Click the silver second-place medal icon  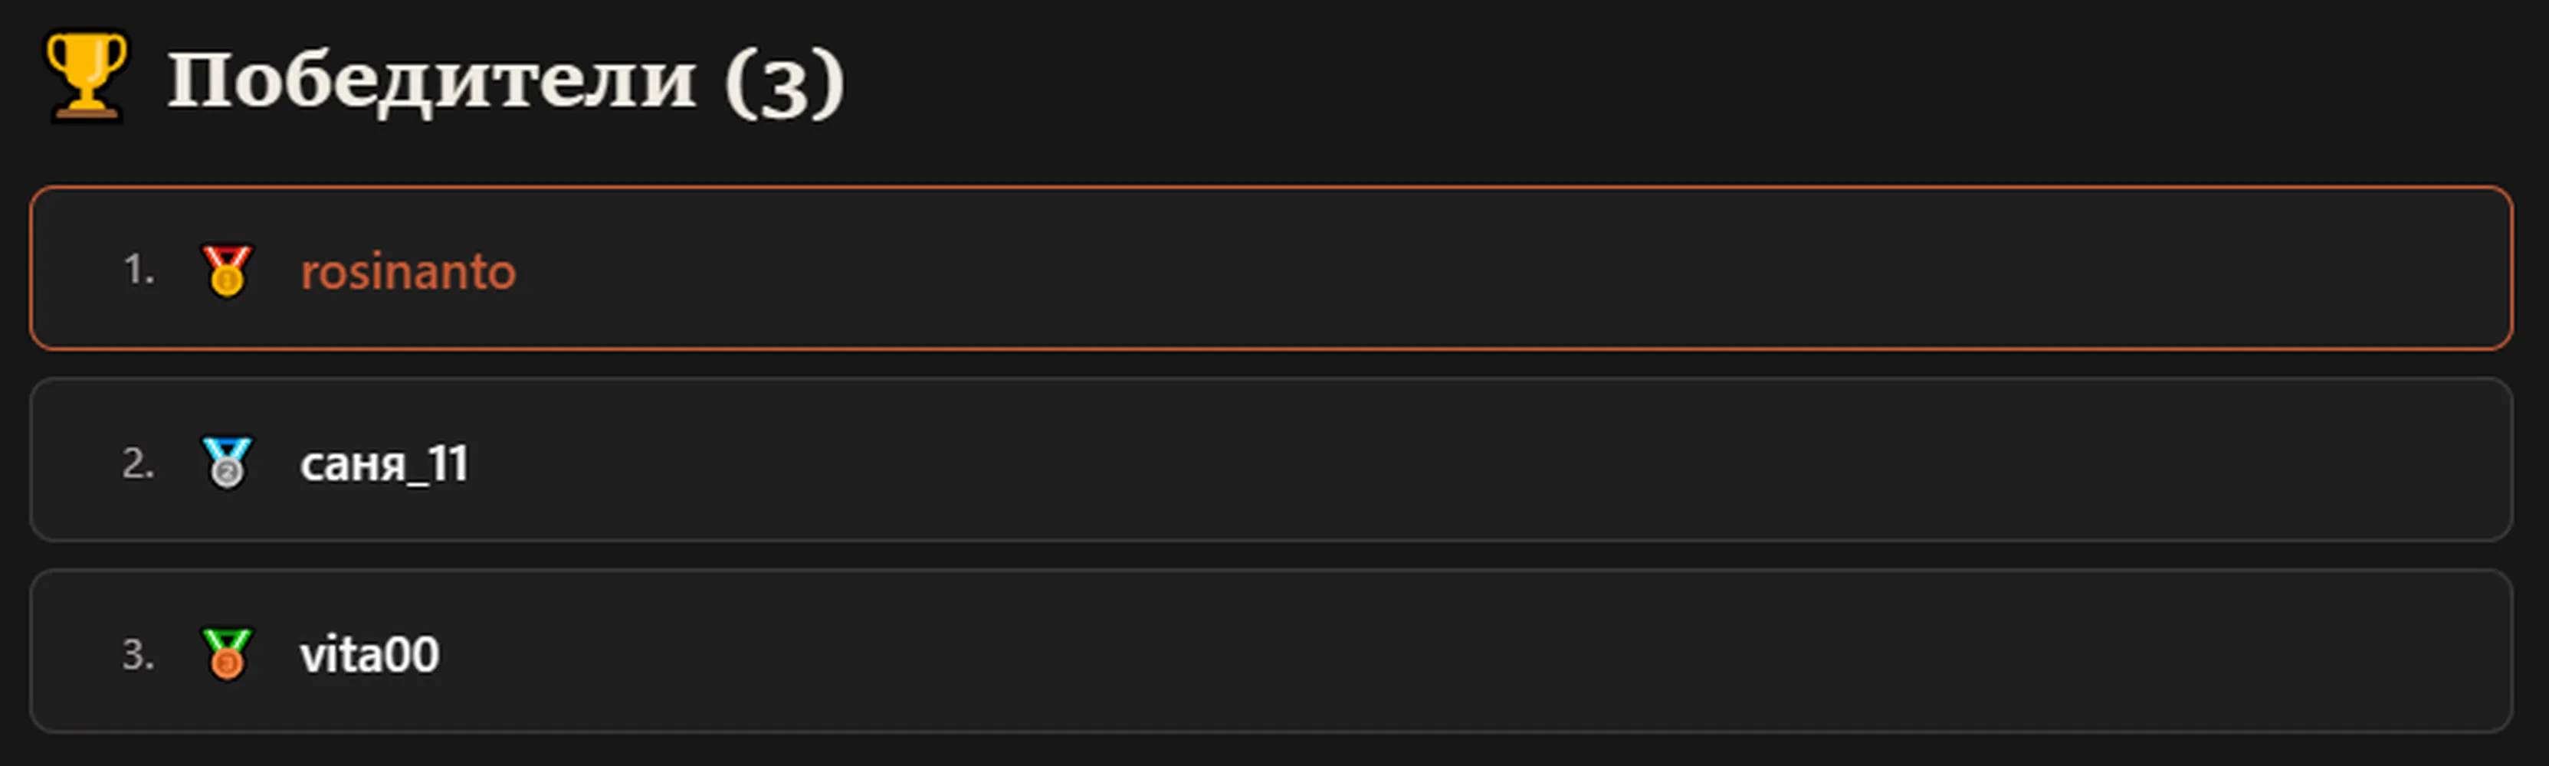point(227,462)
